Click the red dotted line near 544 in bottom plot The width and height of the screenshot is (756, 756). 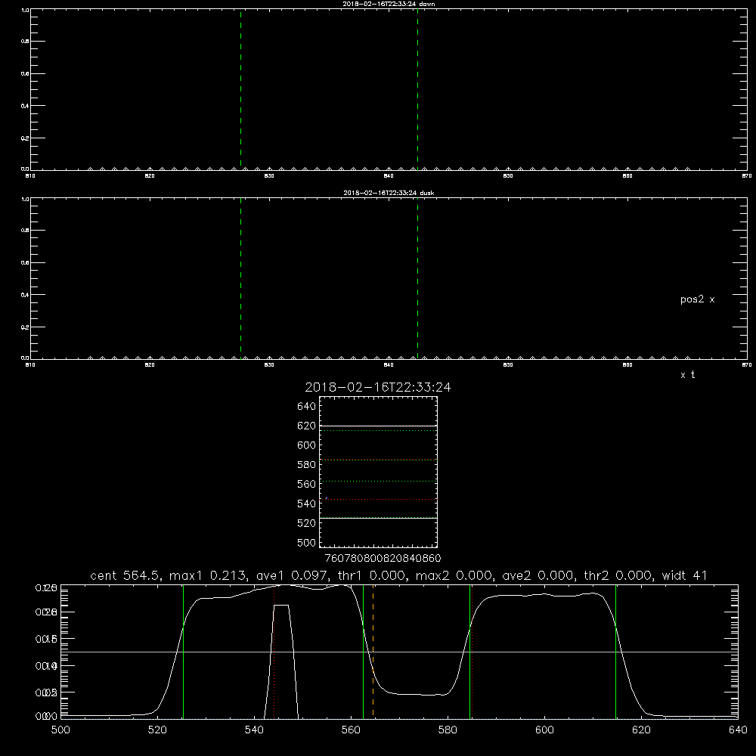(274, 651)
